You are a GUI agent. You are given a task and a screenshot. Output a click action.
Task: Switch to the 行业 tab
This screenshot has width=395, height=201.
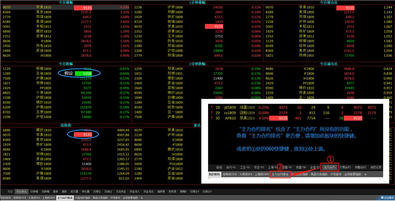point(10,192)
